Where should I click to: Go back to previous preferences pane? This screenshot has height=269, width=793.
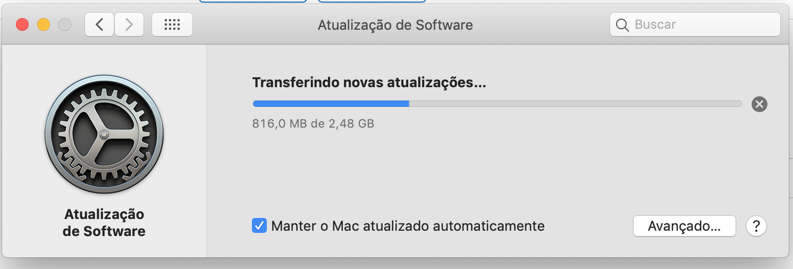click(x=99, y=24)
